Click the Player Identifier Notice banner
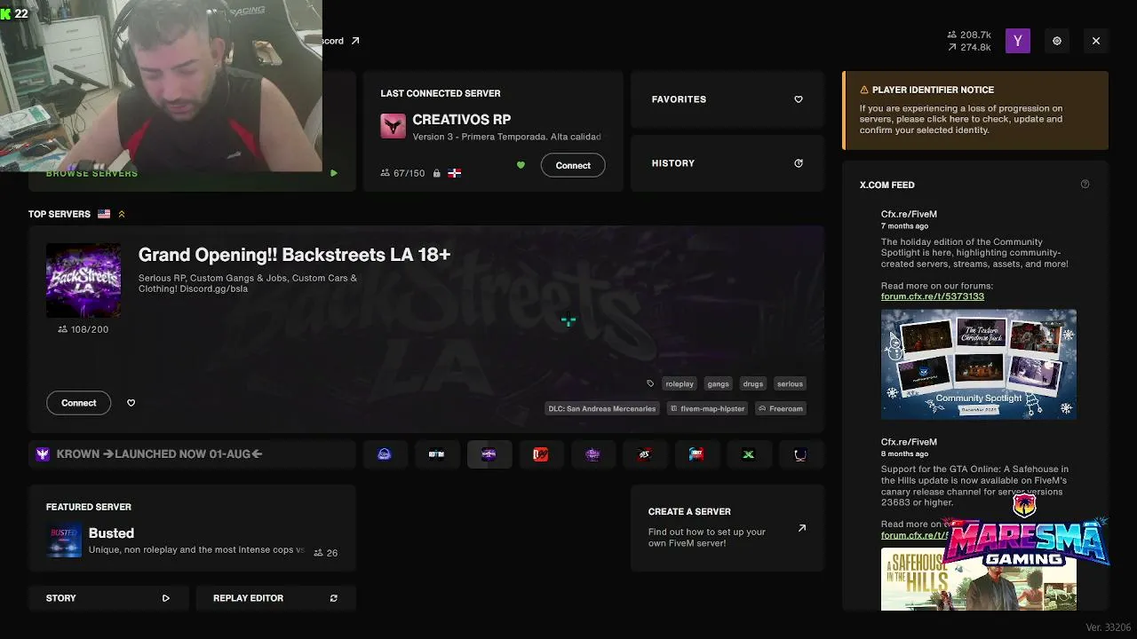The height and width of the screenshot is (639, 1137). click(975, 111)
